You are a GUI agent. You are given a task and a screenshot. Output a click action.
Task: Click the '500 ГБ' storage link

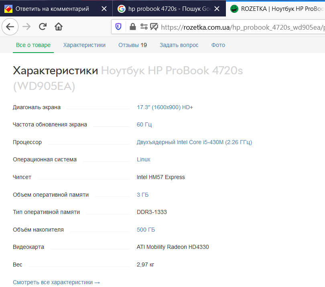(146, 230)
